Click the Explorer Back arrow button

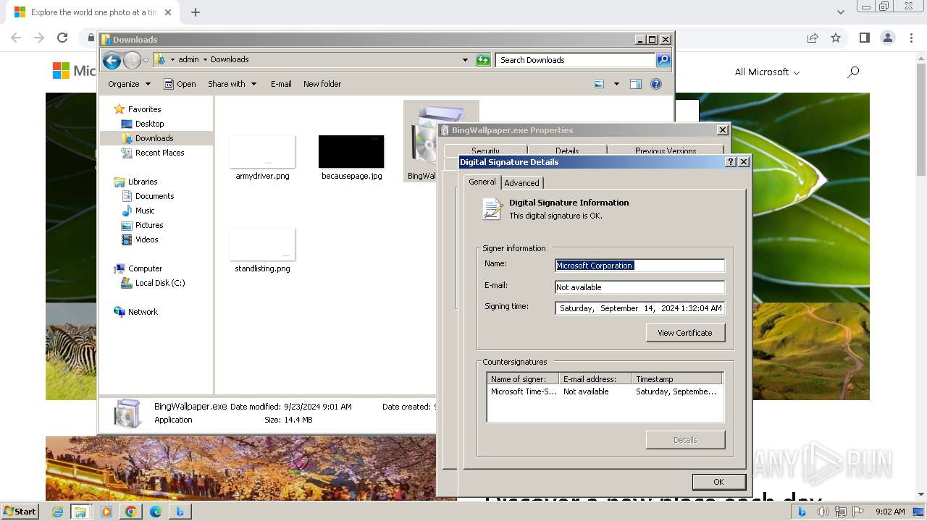[x=112, y=60]
